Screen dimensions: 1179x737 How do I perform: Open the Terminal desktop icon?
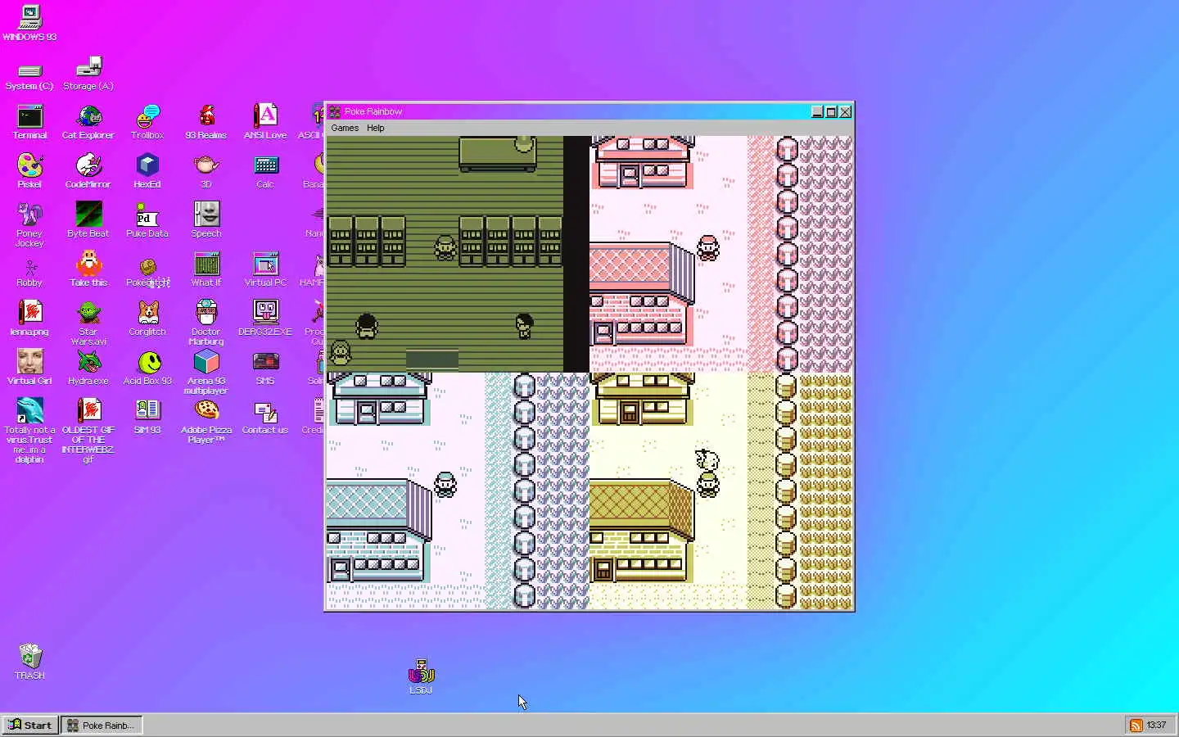click(29, 122)
